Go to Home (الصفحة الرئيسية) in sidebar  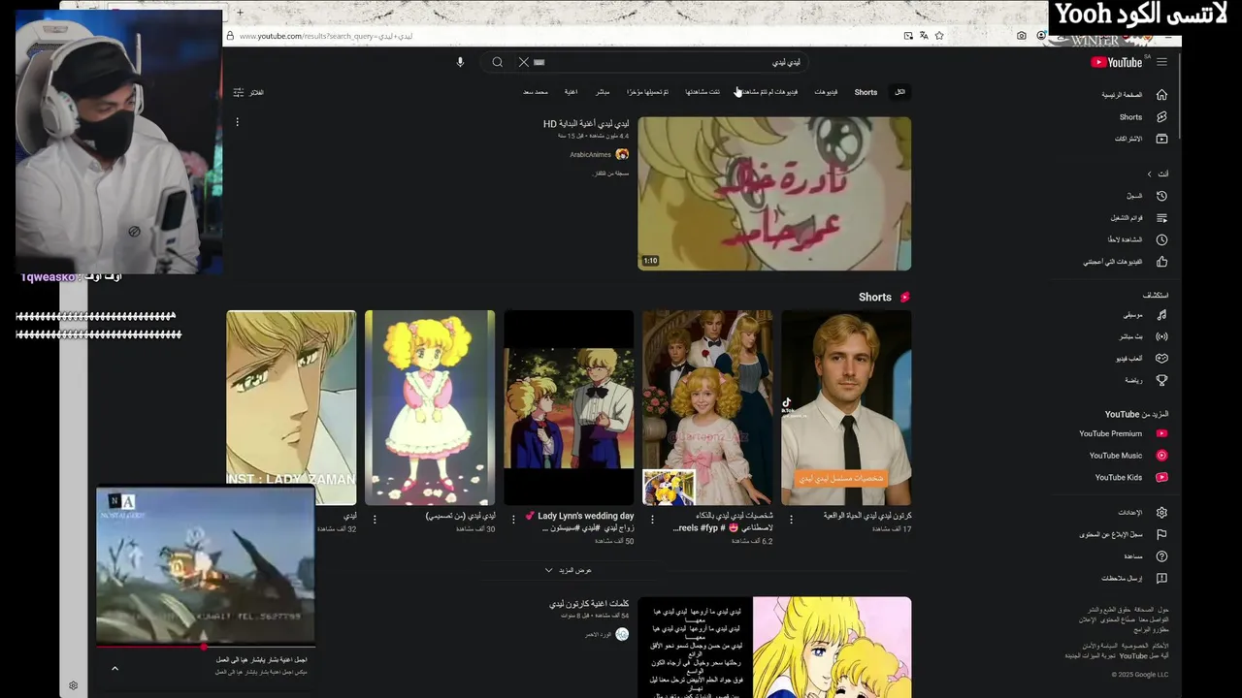coord(1134,95)
